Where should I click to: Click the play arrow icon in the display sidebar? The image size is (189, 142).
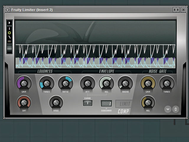click(x=9, y=23)
